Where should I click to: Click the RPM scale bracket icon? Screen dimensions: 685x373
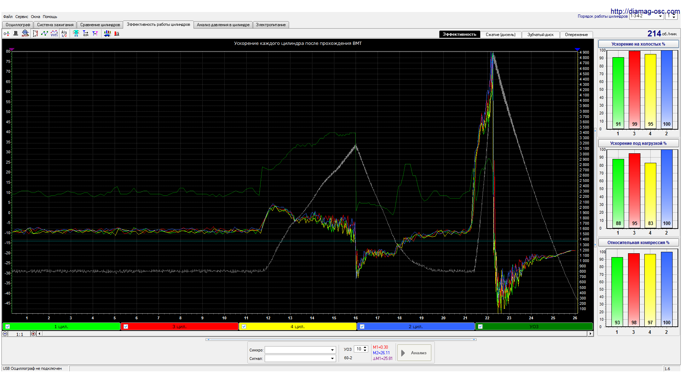pyautogui.click(x=35, y=34)
